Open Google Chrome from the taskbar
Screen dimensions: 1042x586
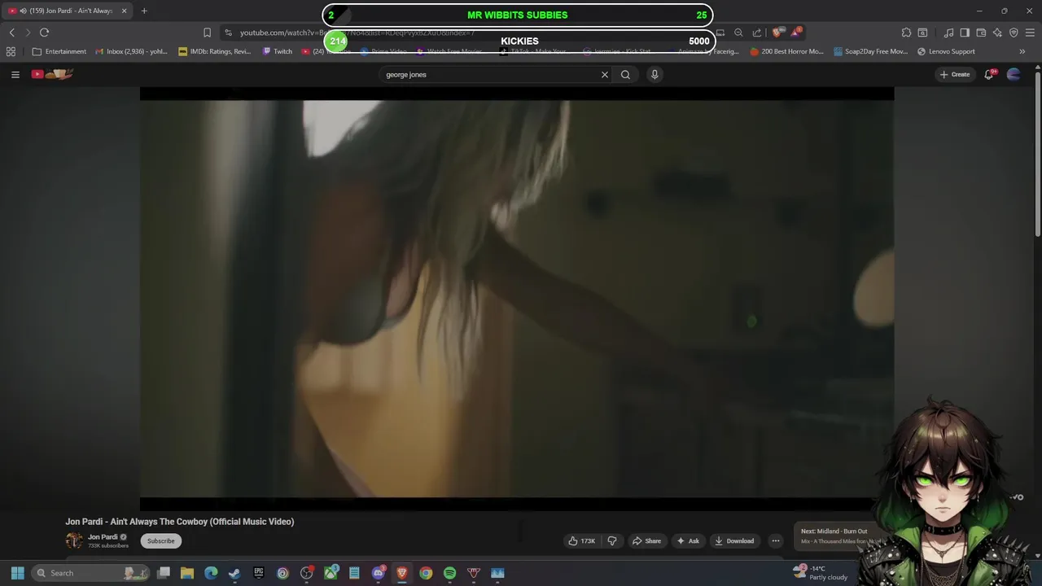(x=426, y=573)
